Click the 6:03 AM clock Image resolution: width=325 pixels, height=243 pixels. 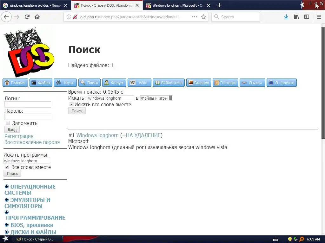tap(313, 239)
